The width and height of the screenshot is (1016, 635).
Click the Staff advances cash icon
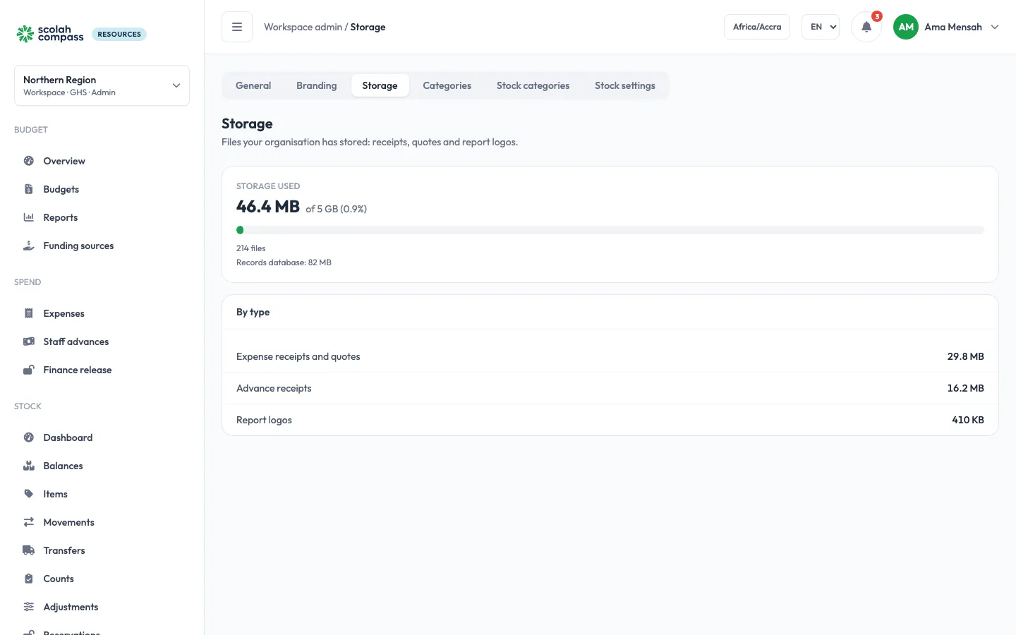coord(29,341)
